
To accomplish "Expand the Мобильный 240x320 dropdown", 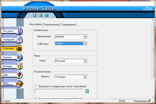I will coord(85,36).
